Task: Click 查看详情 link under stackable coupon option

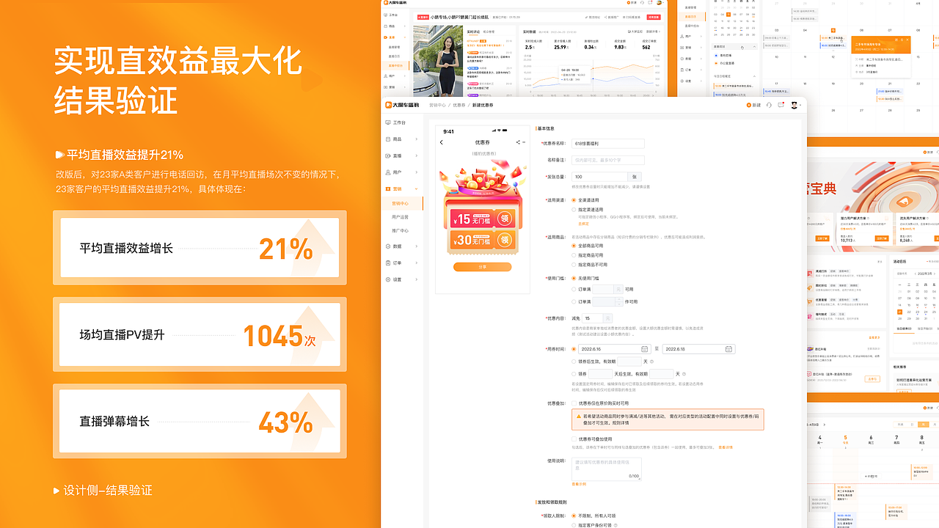Action: (726, 447)
